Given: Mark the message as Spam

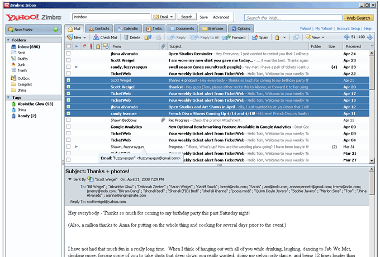Looking at the screenshot, I should tap(260, 37).
